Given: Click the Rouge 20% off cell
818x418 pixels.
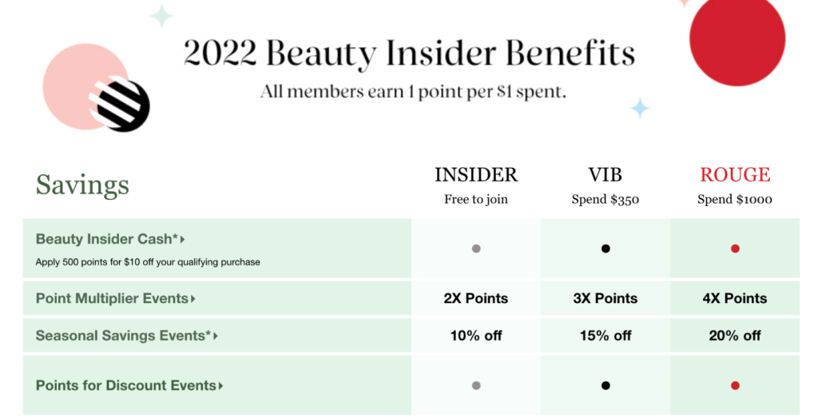Looking at the screenshot, I should point(735,336).
